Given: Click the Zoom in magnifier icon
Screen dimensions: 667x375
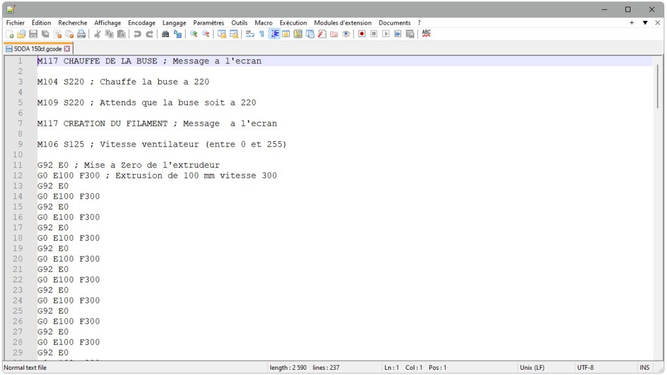Looking at the screenshot, I should (193, 34).
